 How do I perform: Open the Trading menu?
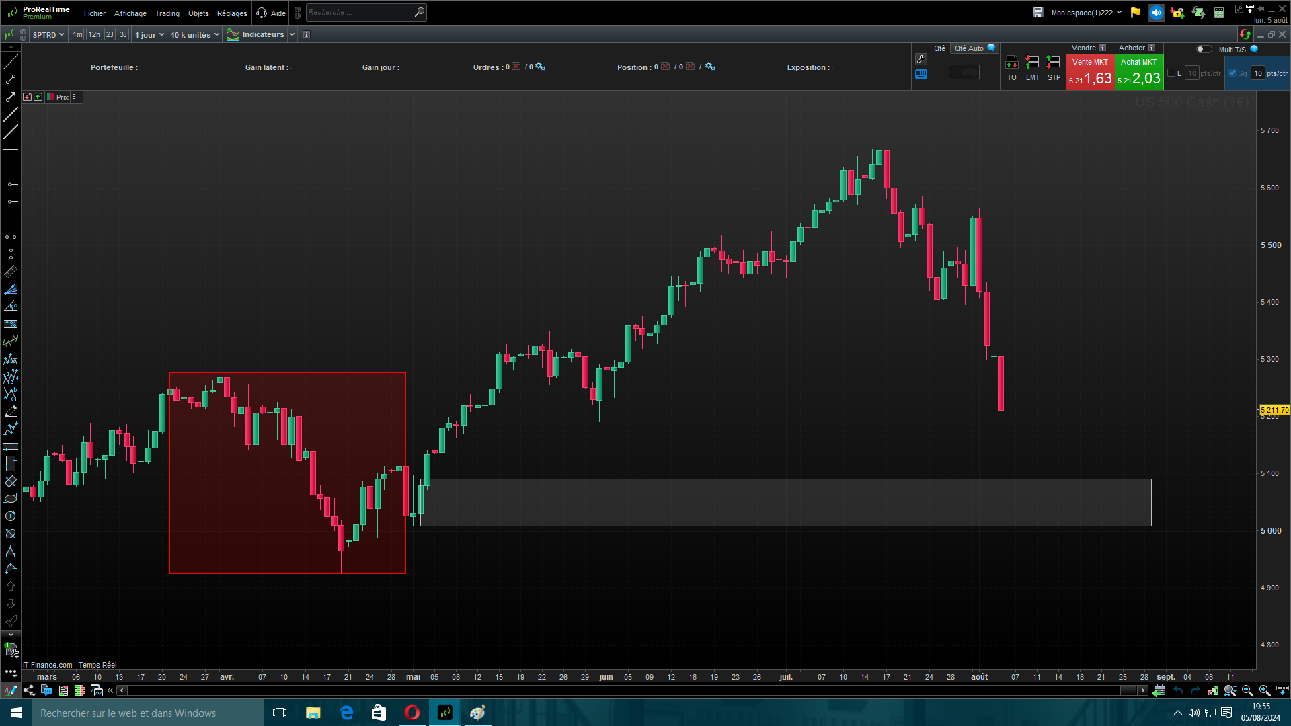point(167,13)
